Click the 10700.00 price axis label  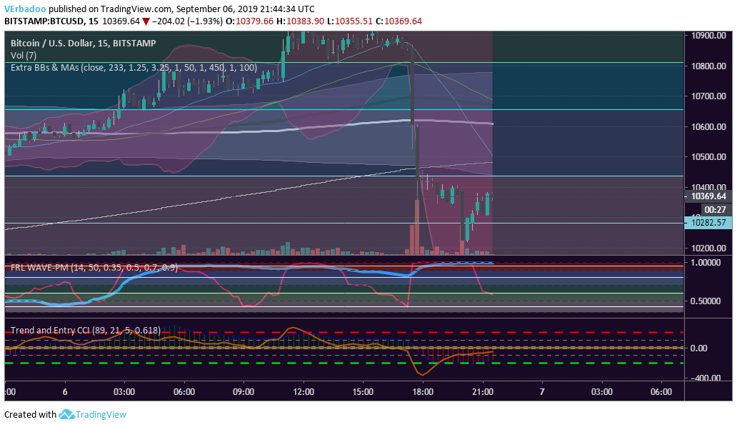[x=708, y=96]
